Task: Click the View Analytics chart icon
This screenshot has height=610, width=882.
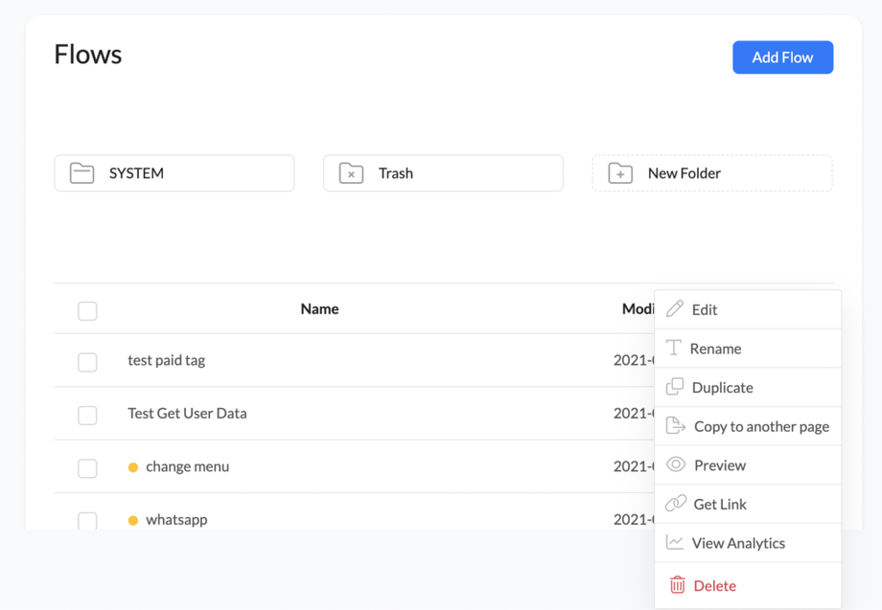Action: point(675,542)
